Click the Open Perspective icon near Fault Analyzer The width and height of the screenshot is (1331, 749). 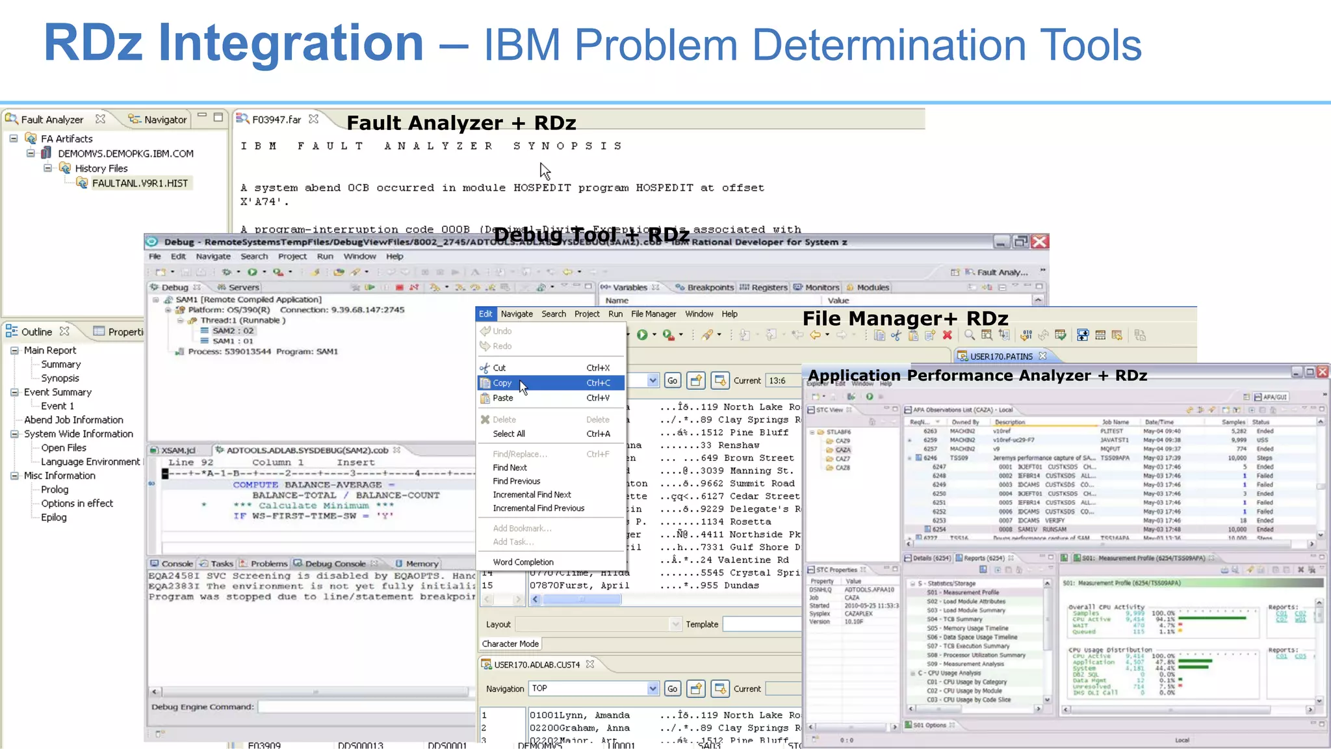(x=955, y=272)
